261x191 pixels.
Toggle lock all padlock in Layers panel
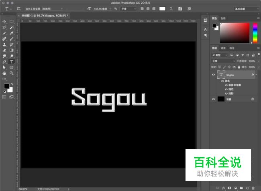(x=239, y=67)
